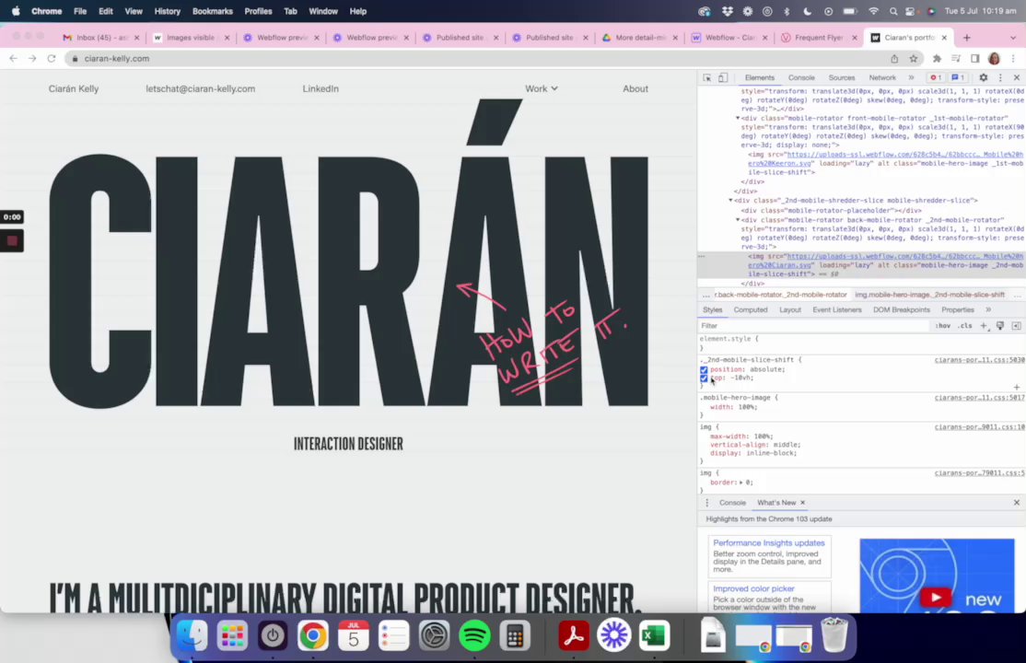
Task: Switch to the Console panel tab
Action: click(x=801, y=77)
